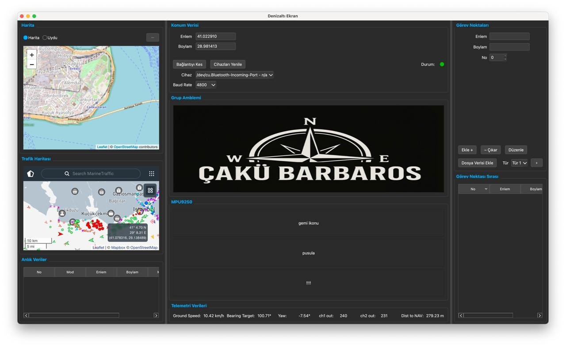Click the Search MarineTraffic field
This screenshot has width=566, height=347.
(x=91, y=173)
